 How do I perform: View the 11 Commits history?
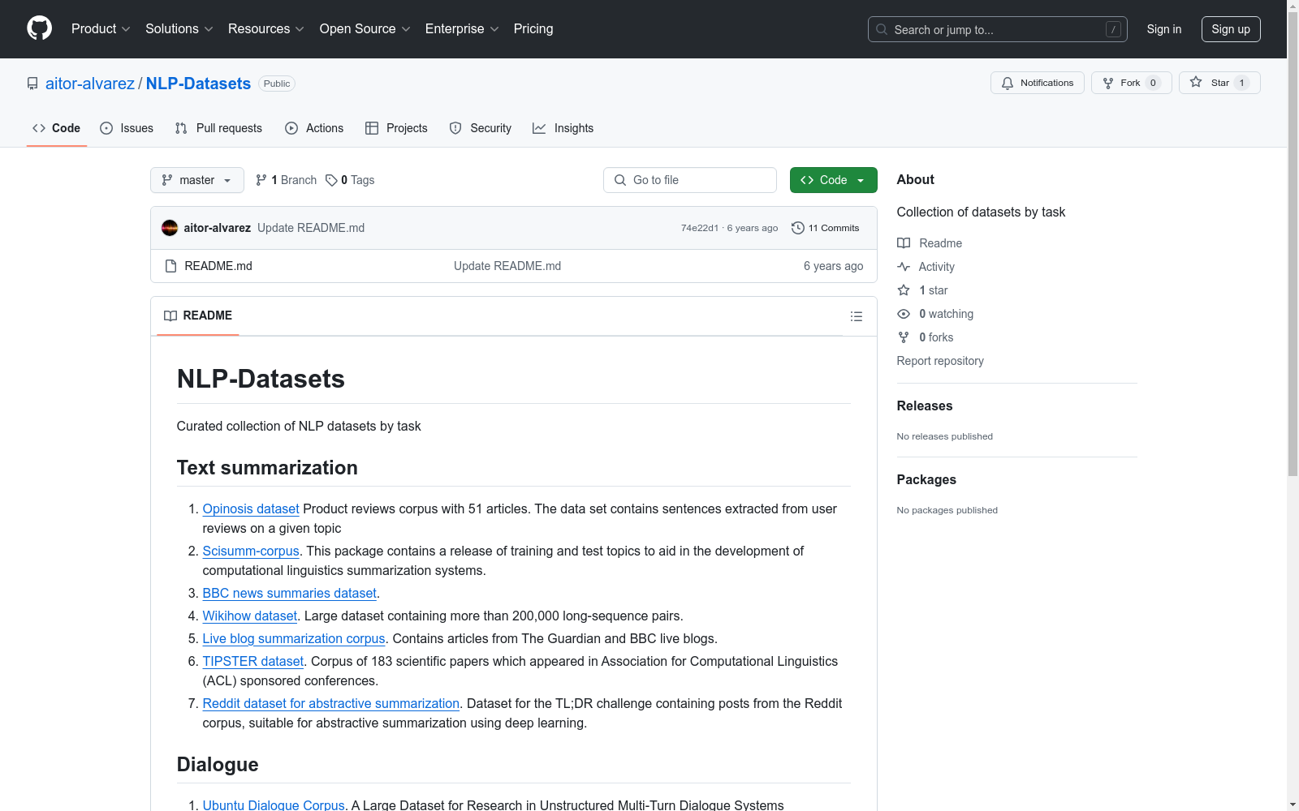(826, 228)
